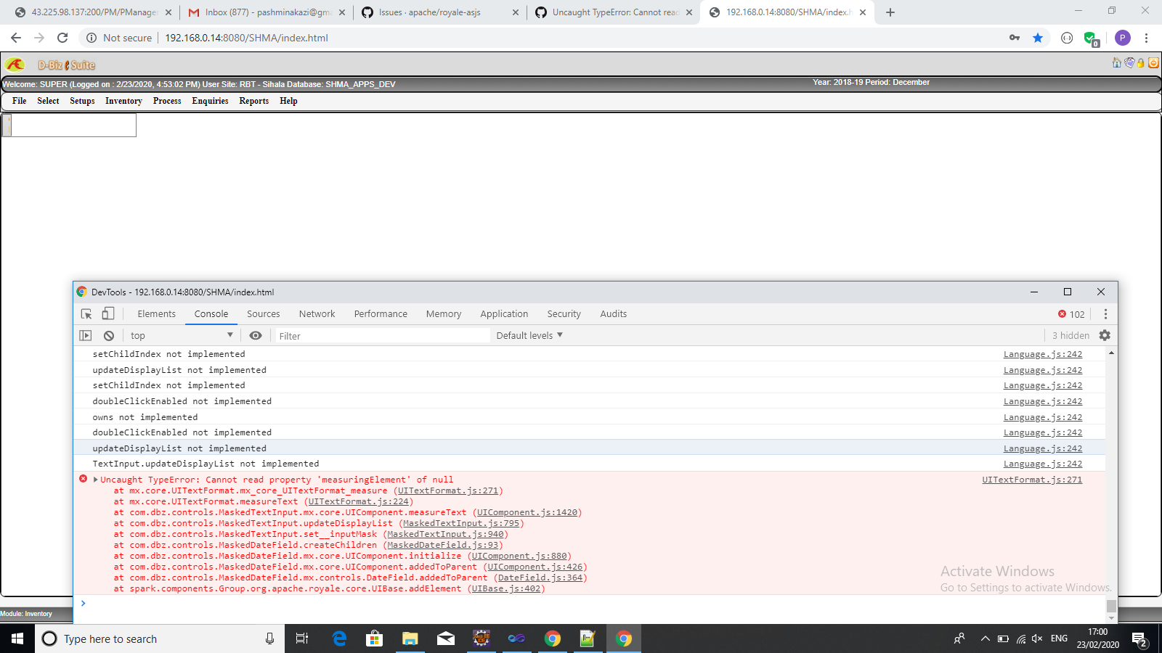Click the yellow padlock icon in D-Biz header
Image resolution: width=1162 pixels, height=653 pixels.
pyautogui.click(x=1141, y=63)
